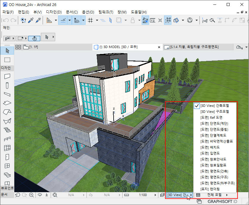Toggle the magnet quick selection button
Viewport: 249px width, 205px height.
point(34,38)
